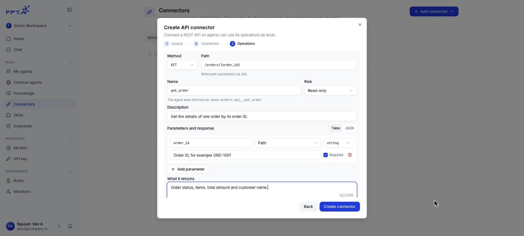Switch parameters view to Table

(336, 128)
